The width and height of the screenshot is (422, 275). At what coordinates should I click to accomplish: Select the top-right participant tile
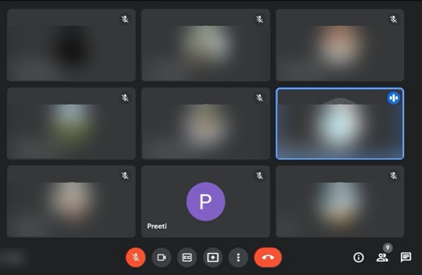click(x=340, y=45)
